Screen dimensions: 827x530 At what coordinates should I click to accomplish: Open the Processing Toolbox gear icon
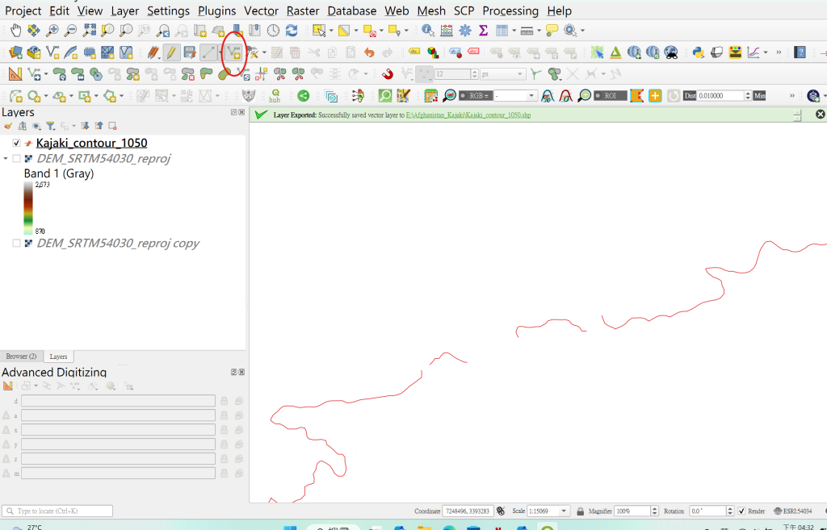point(465,31)
